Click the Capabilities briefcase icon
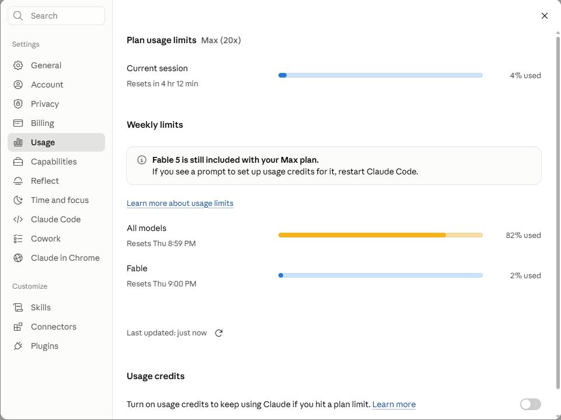The height and width of the screenshot is (420, 561). click(18, 162)
